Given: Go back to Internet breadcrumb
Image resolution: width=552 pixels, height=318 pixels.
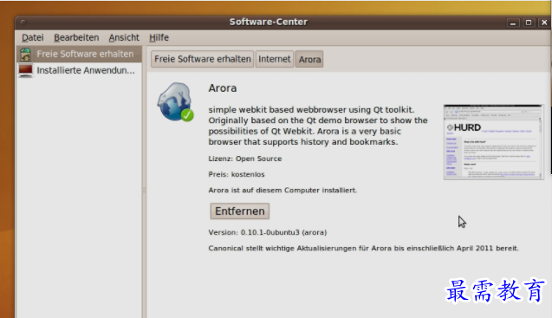Looking at the screenshot, I should click(274, 59).
